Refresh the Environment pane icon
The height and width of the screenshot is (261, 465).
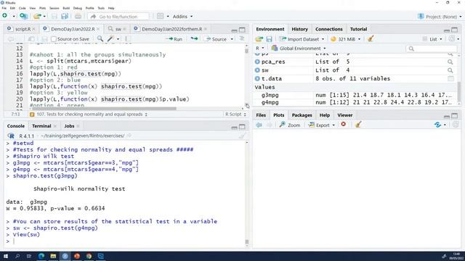pos(452,38)
